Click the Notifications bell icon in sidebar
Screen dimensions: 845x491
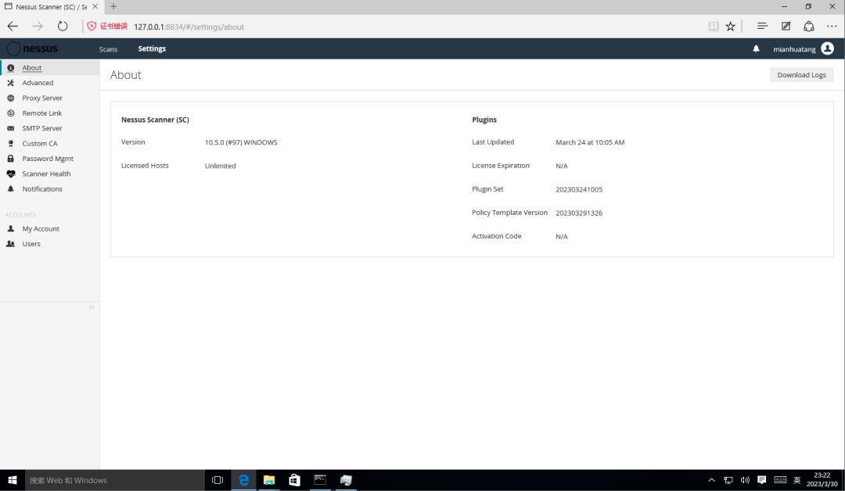[11, 189]
